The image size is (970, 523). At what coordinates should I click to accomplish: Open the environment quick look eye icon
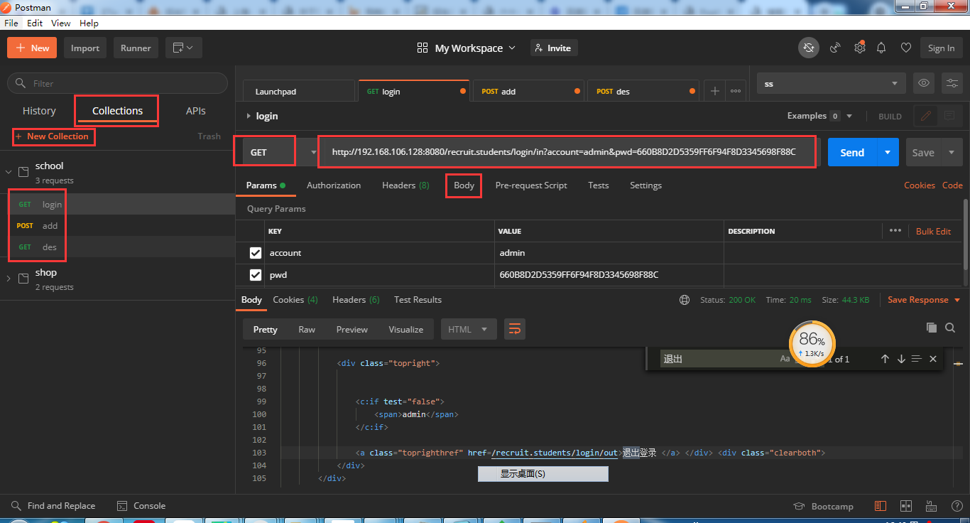[x=923, y=83]
